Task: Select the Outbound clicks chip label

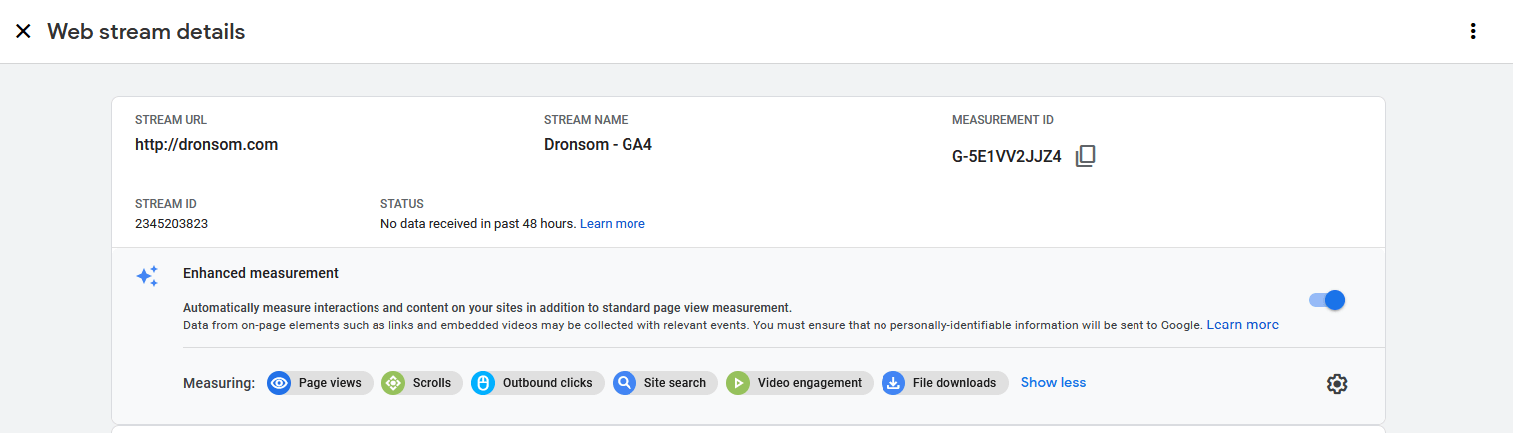Action: tap(547, 383)
